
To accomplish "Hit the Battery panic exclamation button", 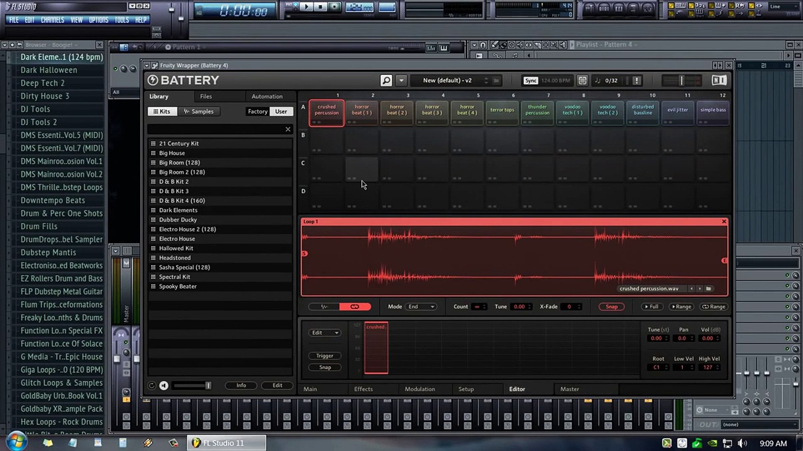I will (x=636, y=81).
